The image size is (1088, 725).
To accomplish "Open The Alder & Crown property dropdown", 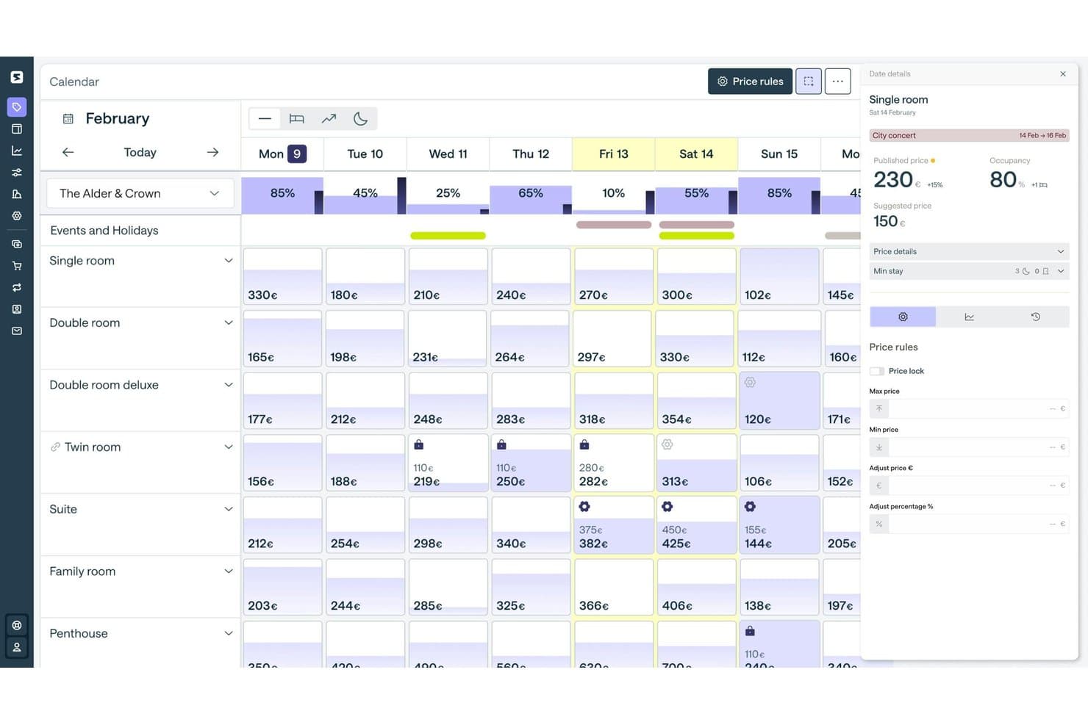I will [140, 193].
